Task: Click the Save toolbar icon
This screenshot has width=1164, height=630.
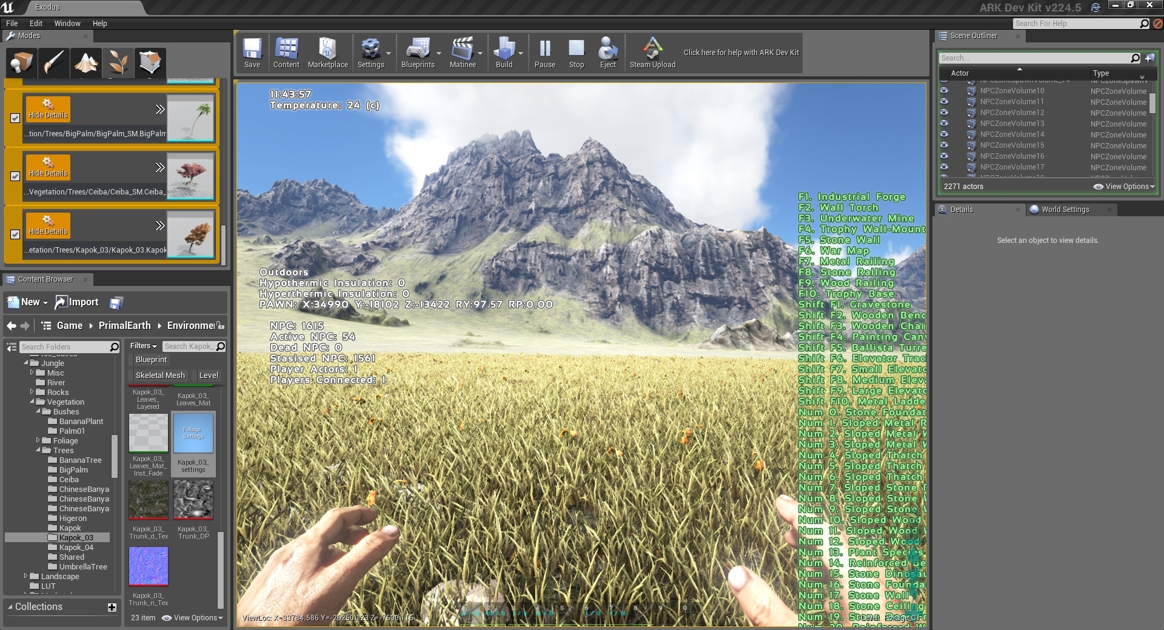Action: click(x=252, y=53)
